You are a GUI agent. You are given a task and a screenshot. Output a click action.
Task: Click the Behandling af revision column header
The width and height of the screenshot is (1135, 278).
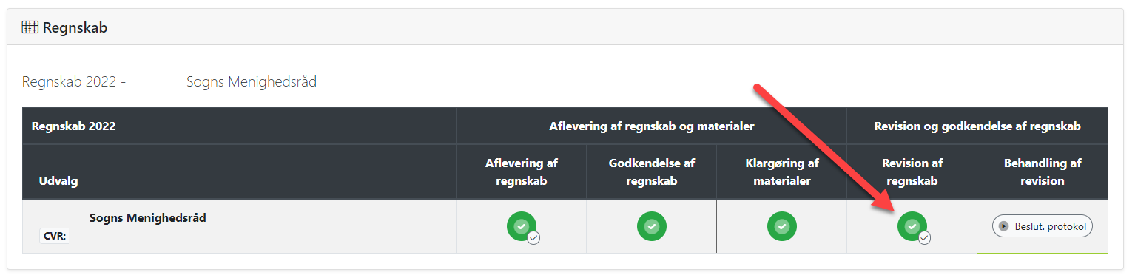[x=1043, y=172]
